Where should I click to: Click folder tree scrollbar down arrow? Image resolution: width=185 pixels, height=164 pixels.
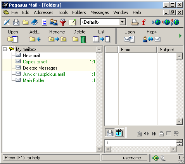pos(99,149)
